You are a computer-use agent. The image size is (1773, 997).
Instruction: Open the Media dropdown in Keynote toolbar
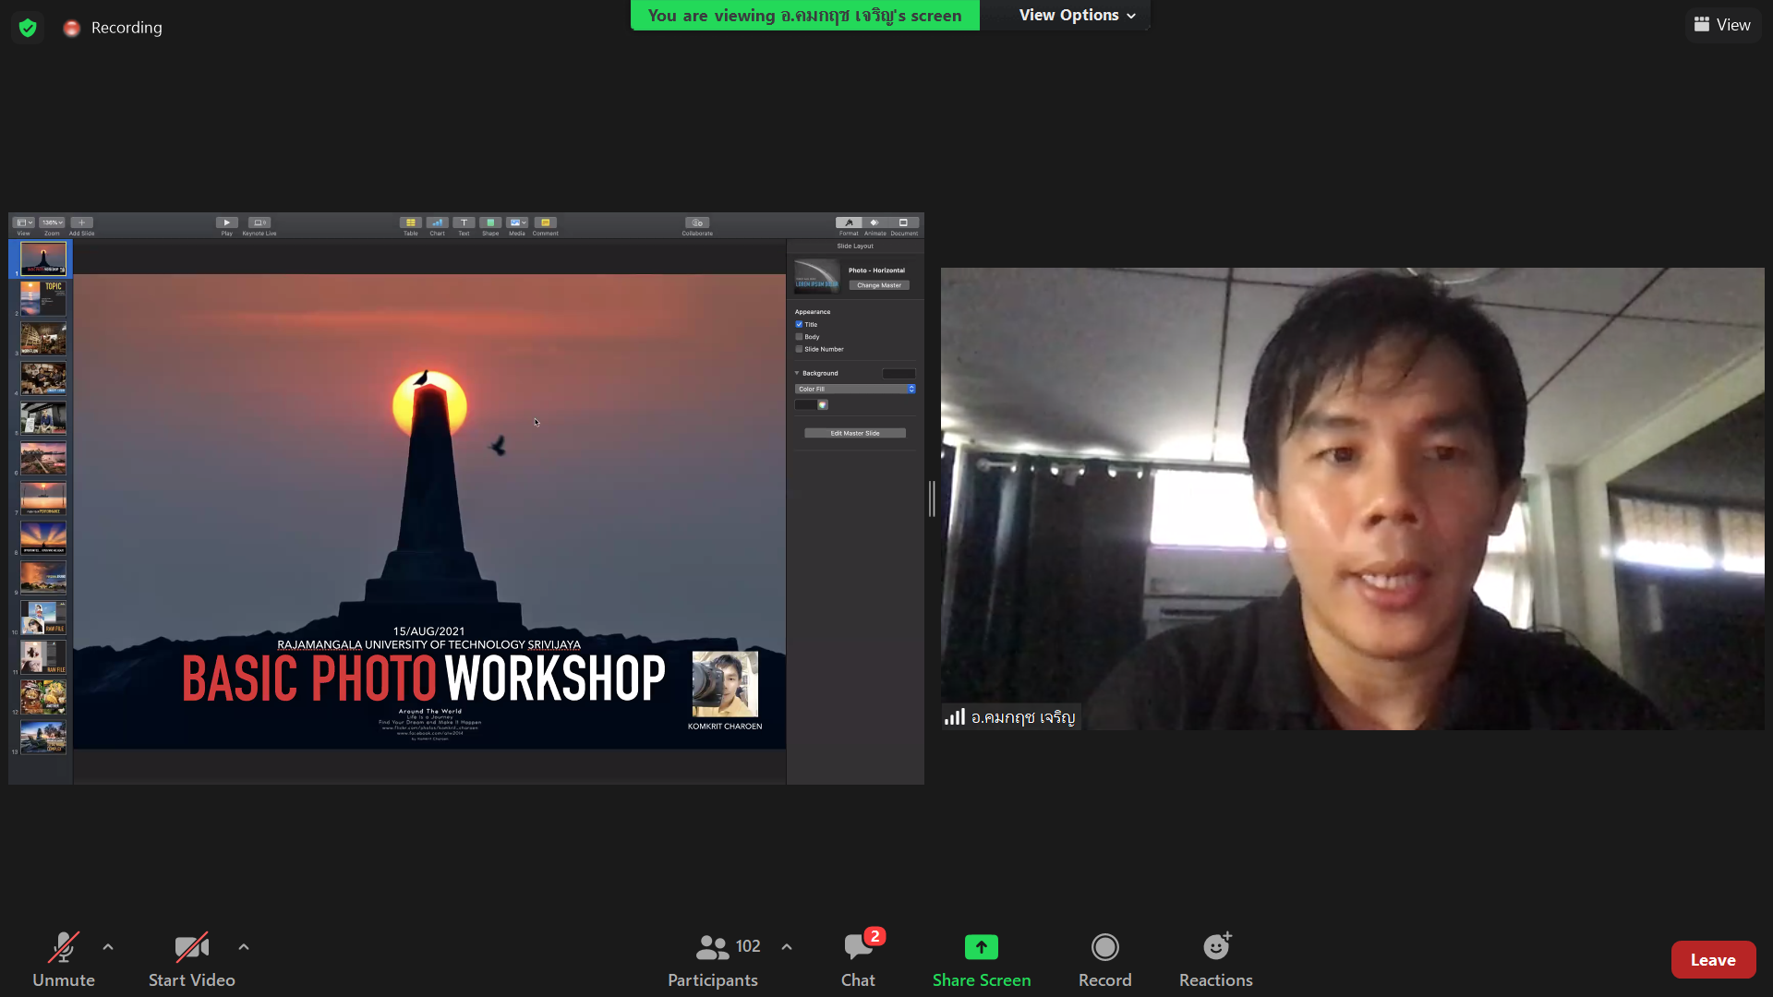coord(517,222)
